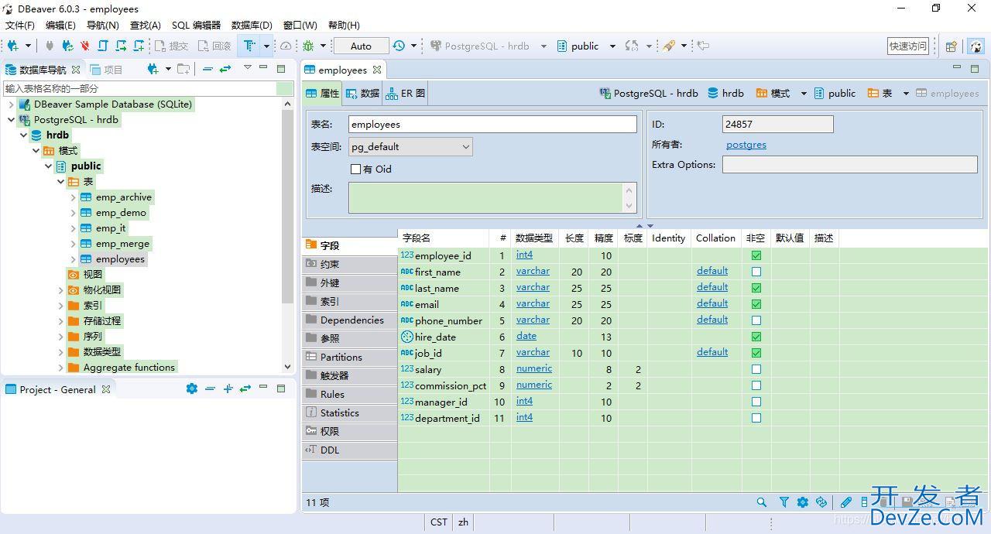
Task: Click the green bug debug icon
Action: click(x=308, y=46)
